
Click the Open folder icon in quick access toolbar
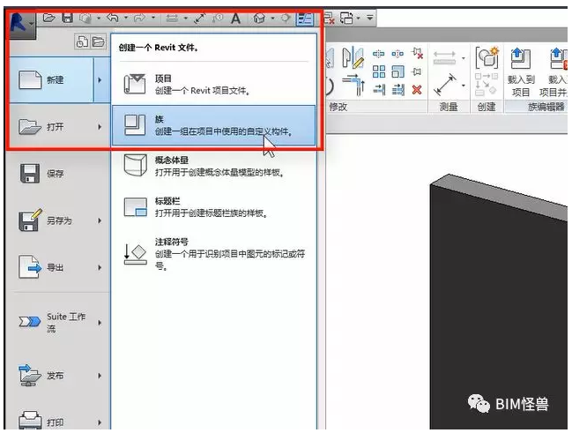(49, 18)
